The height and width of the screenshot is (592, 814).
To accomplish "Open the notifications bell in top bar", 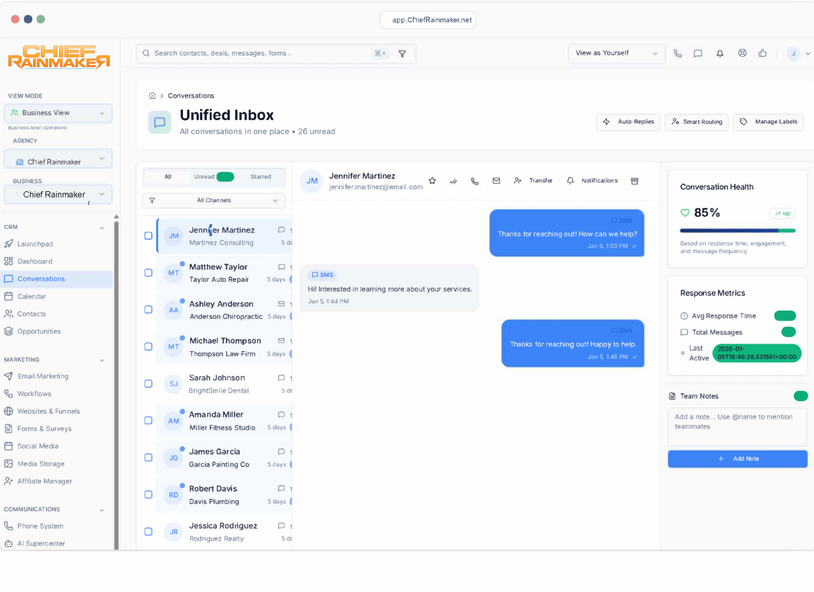I will [x=720, y=53].
